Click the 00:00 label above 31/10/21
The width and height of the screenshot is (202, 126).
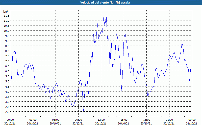[192, 120]
